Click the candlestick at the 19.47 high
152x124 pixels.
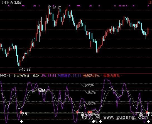(50, 10)
